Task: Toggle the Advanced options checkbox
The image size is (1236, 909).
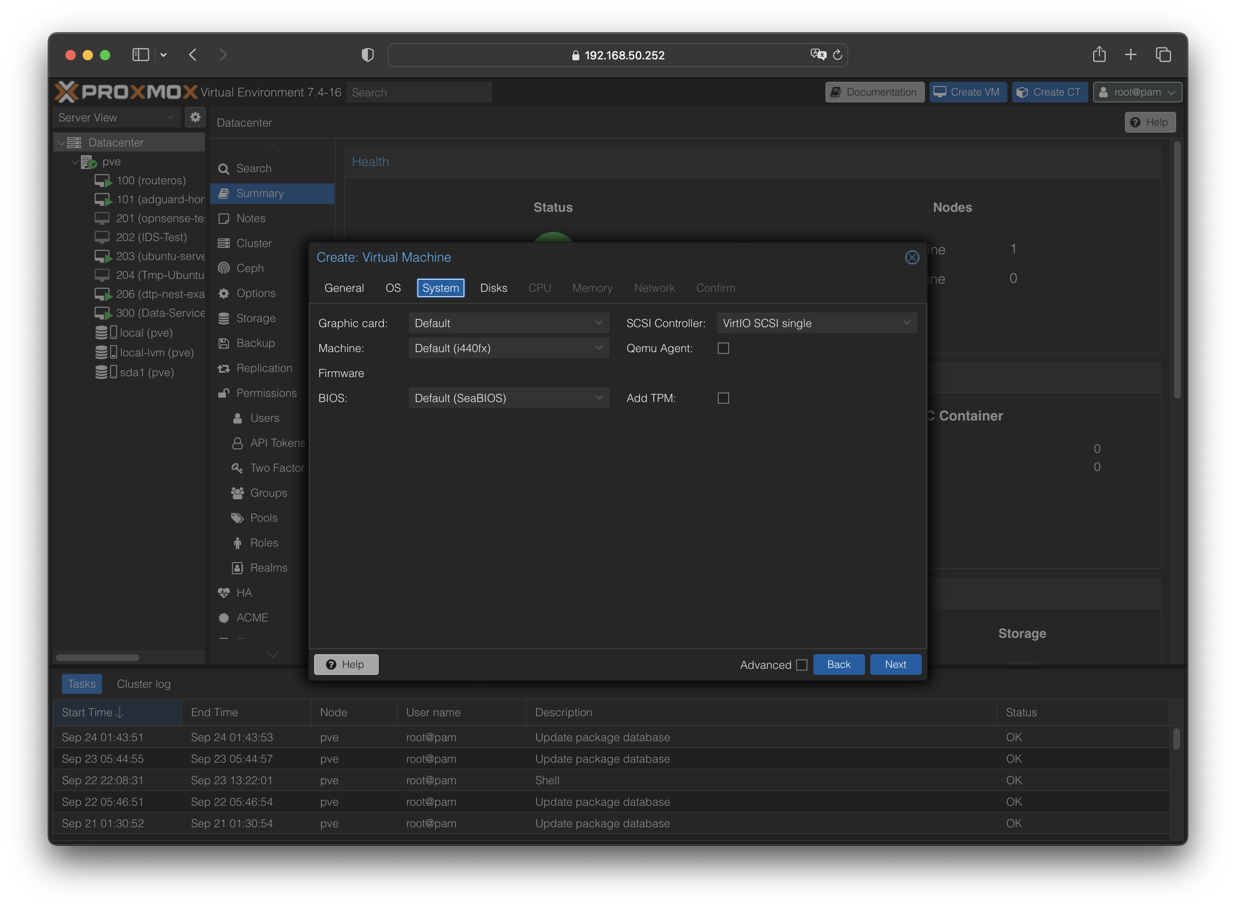Action: pyautogui.click(x=801, y=665)
